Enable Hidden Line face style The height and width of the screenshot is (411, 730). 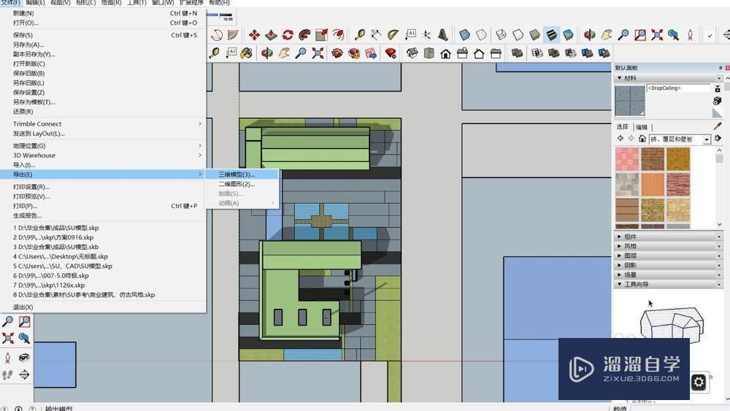pyautogui.click(x=518, y=35)
